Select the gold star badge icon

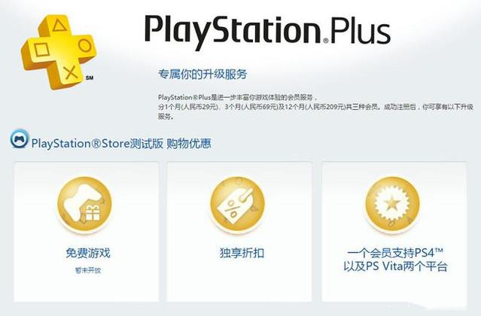pos(393,204)
